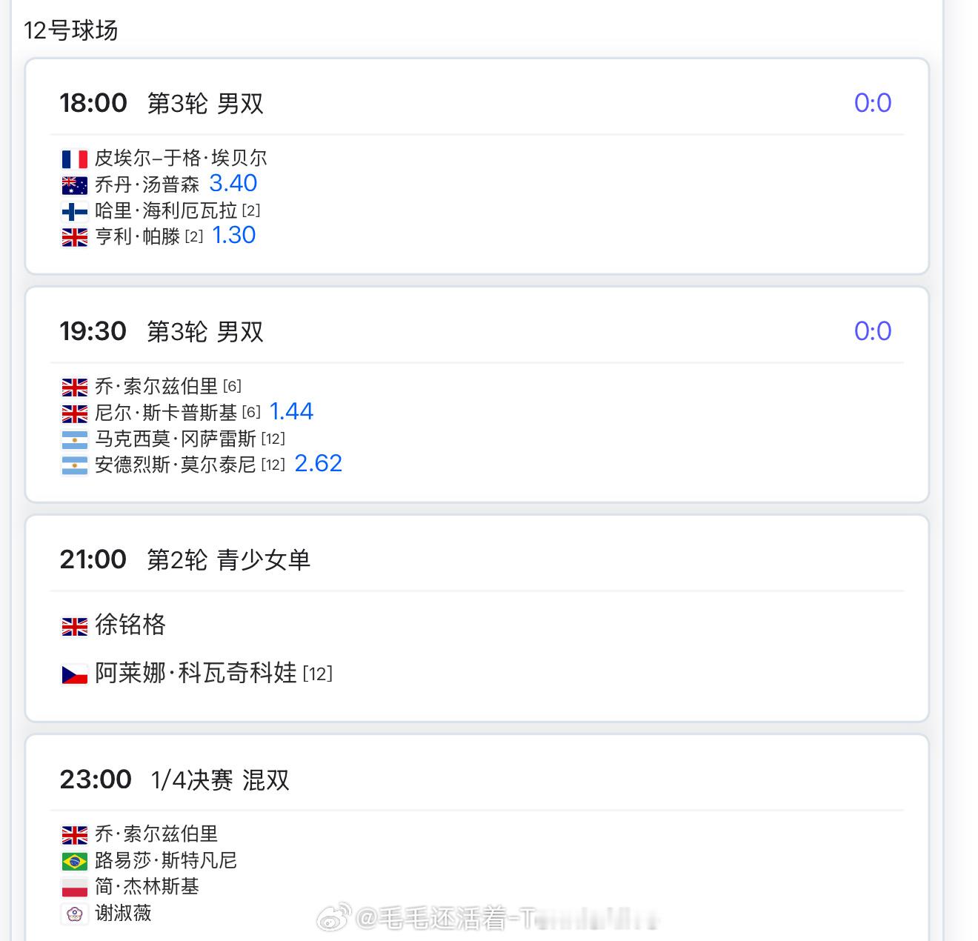This screenshot has width=978, height=941.
Task: Open the 0:0 score of the 19:30 match
Action: tap(873, 331)
